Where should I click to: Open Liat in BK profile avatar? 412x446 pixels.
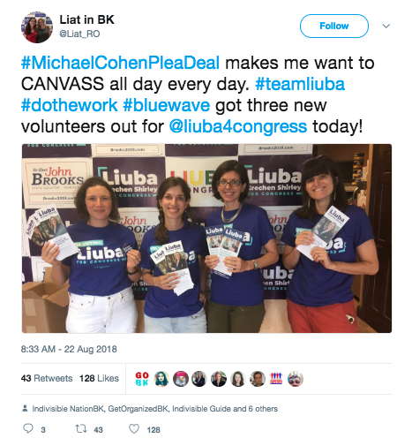coord(37,27)
